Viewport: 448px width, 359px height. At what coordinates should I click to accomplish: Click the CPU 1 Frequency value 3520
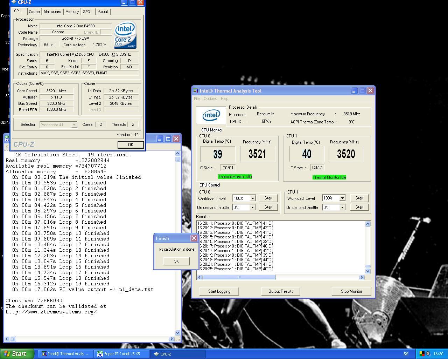pos(346,154)
